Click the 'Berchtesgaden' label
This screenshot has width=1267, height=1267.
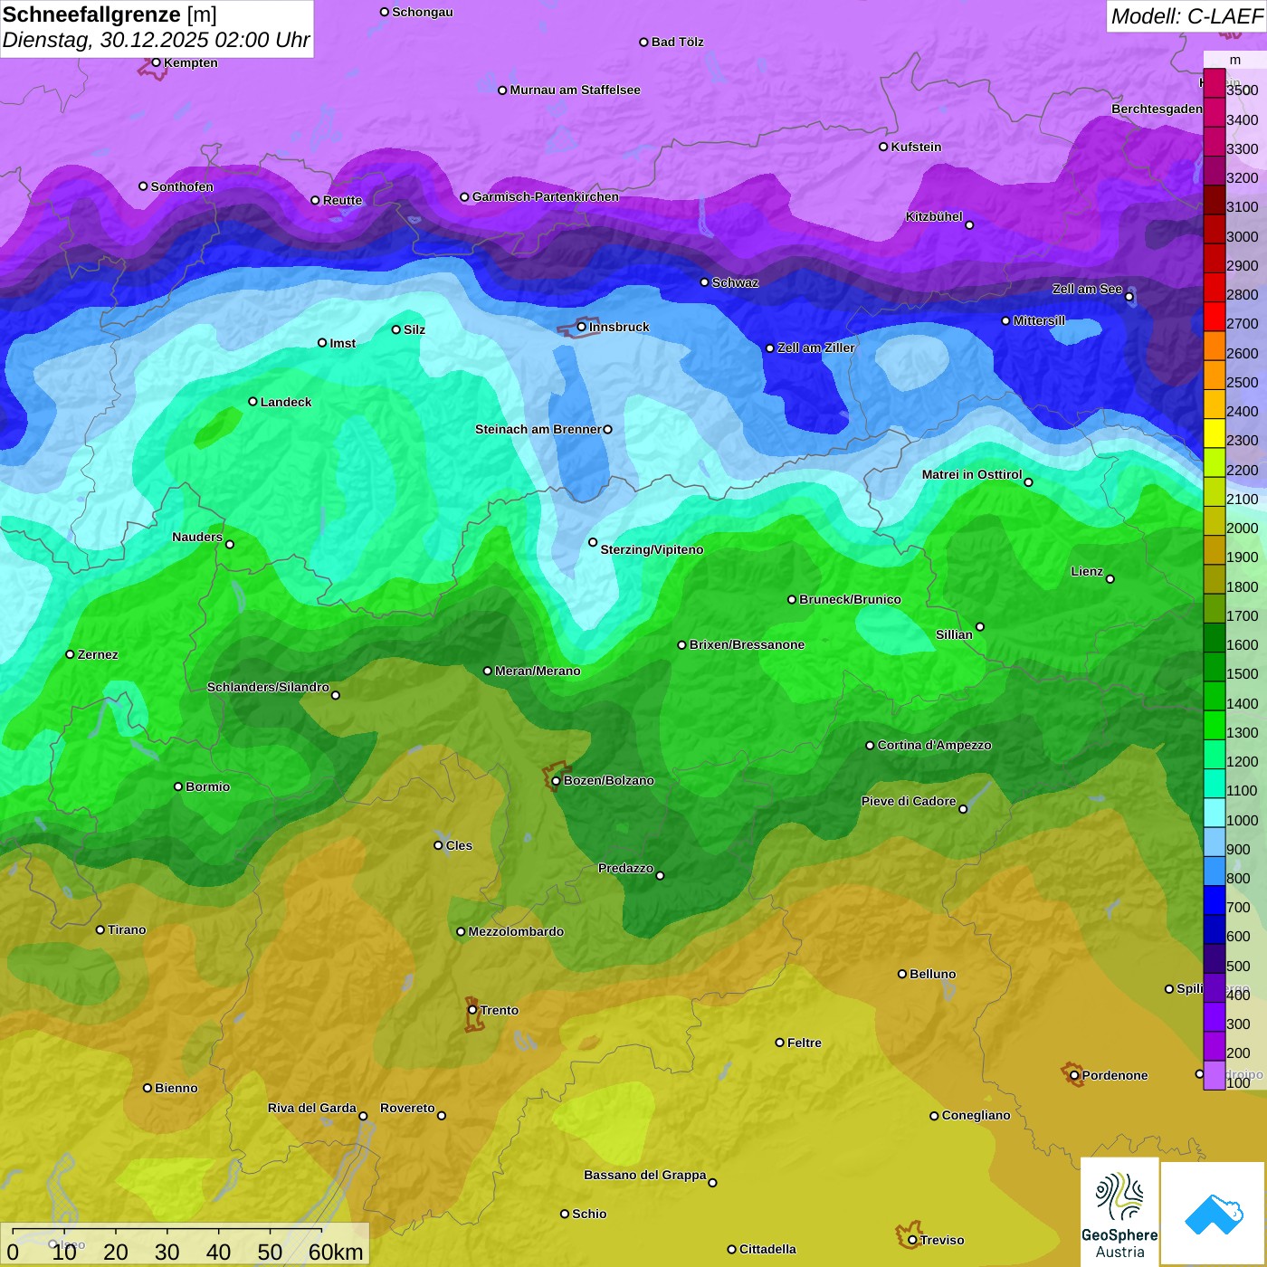[1157, 109]
